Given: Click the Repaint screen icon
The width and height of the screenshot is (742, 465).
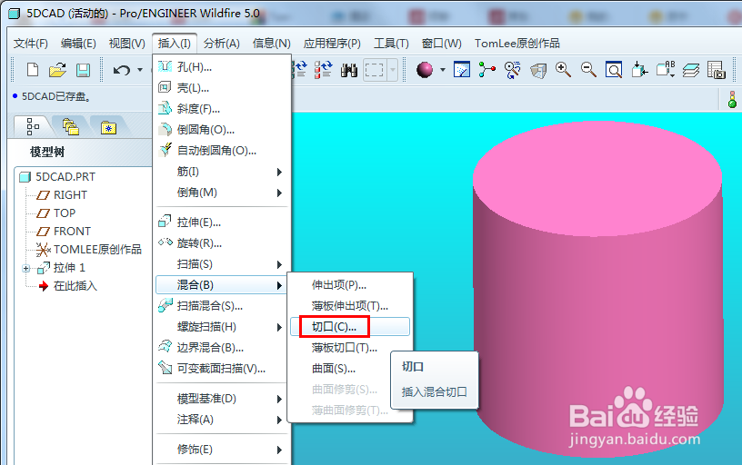Looking at the screenshot, I should [x=462, y=70].
